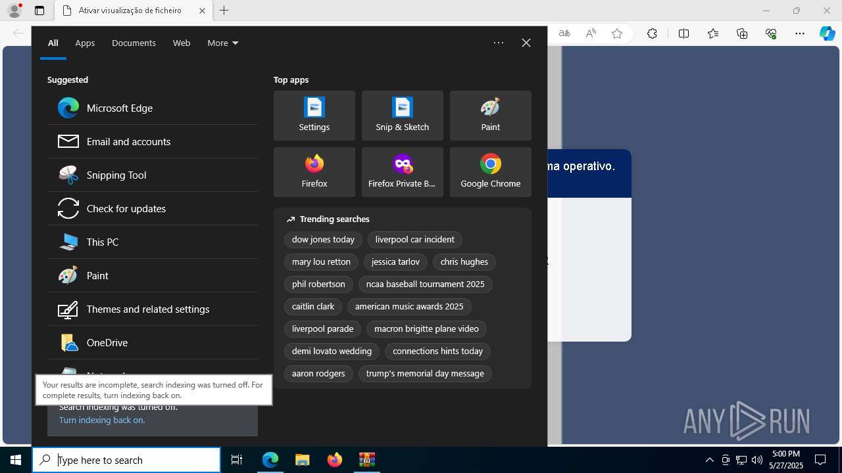Search trending 'caitlin clark'
842x473 pixels.
(313, 307)
